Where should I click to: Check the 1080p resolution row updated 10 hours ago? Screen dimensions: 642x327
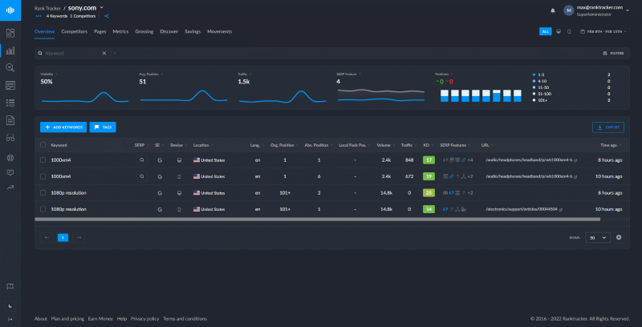coord(43,209)
